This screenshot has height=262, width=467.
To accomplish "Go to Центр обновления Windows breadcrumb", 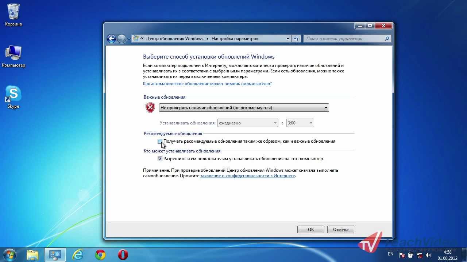I will [x=174, y=39].
